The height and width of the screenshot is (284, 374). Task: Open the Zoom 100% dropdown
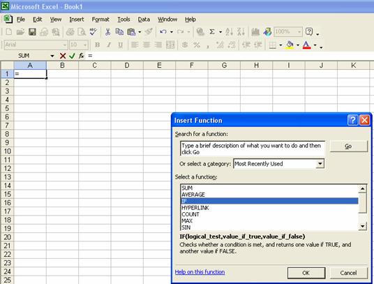click(299, 31)
